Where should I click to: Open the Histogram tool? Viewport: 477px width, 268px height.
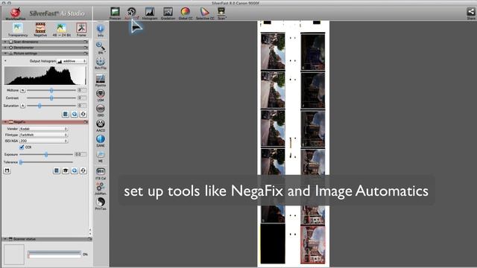pos(150,13)
